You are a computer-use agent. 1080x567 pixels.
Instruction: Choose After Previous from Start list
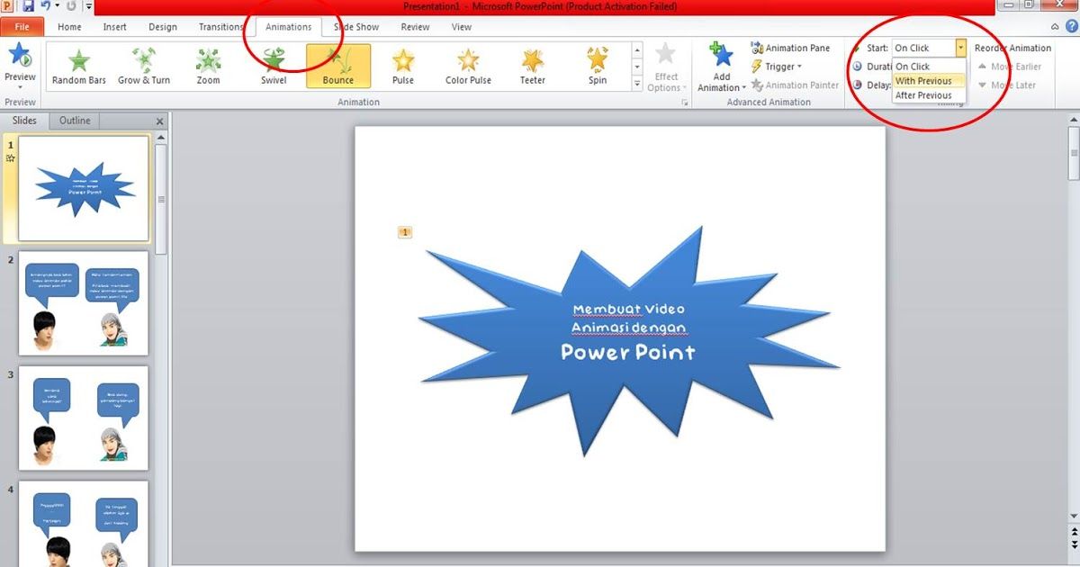[930, 95]
